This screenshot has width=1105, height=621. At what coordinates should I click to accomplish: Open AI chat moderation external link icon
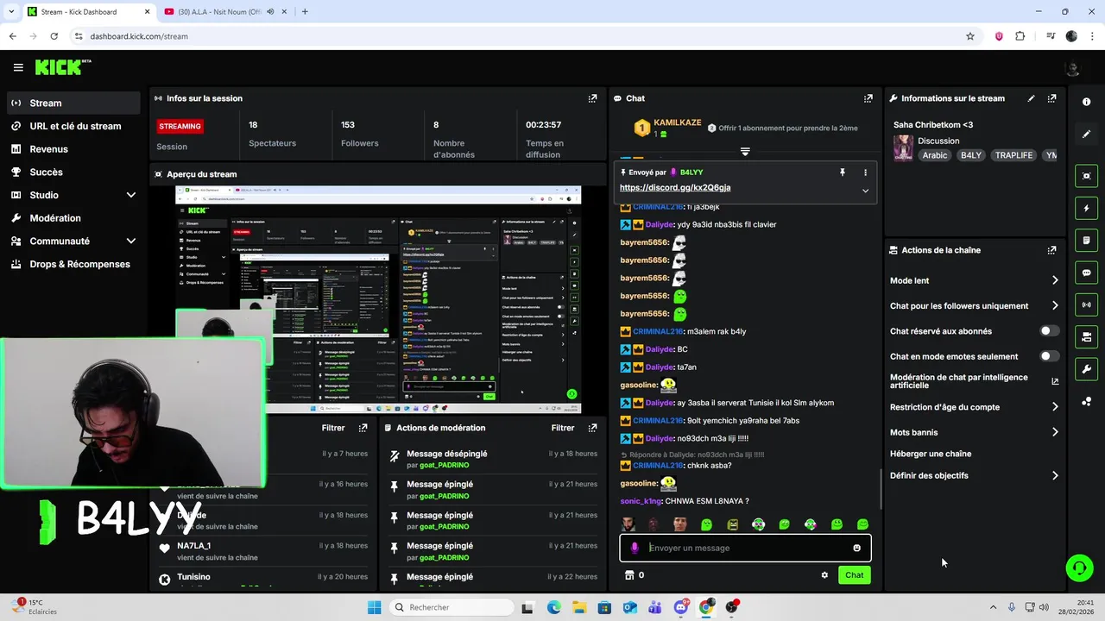pyautogui.click(x=1055, y=381)
